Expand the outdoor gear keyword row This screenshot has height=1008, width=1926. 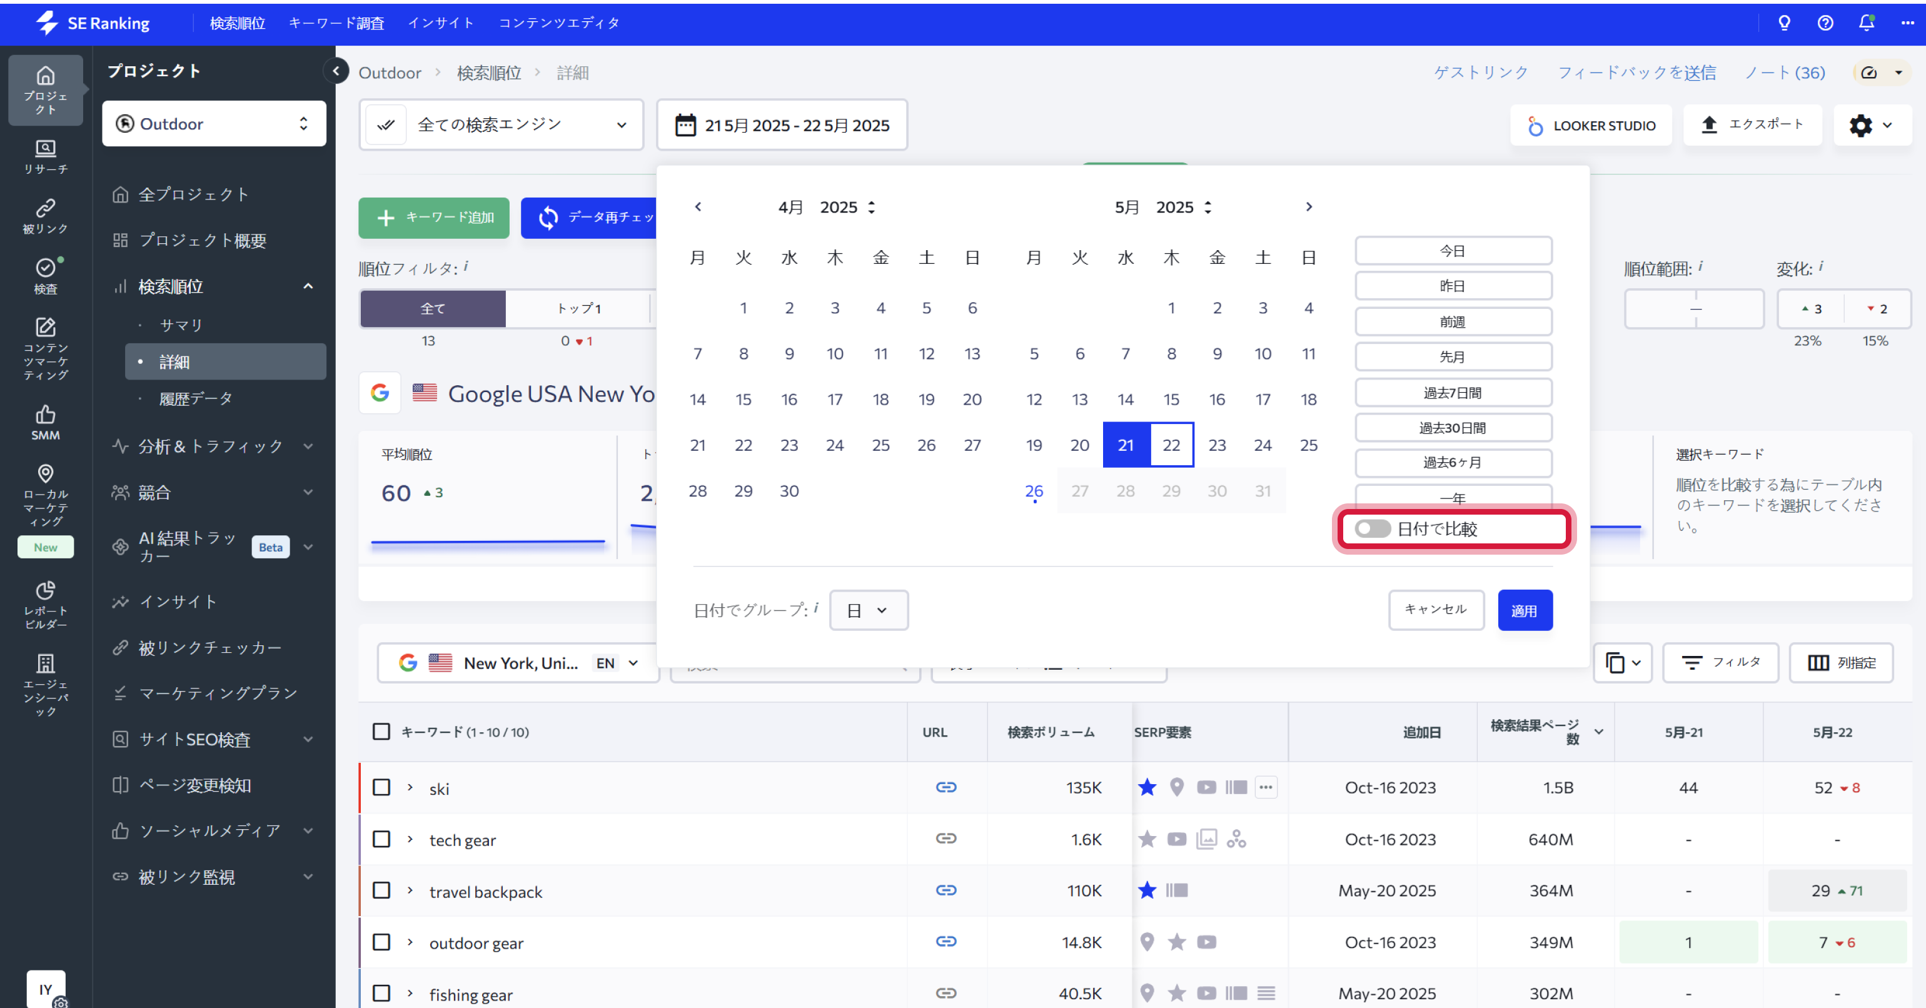410,942
